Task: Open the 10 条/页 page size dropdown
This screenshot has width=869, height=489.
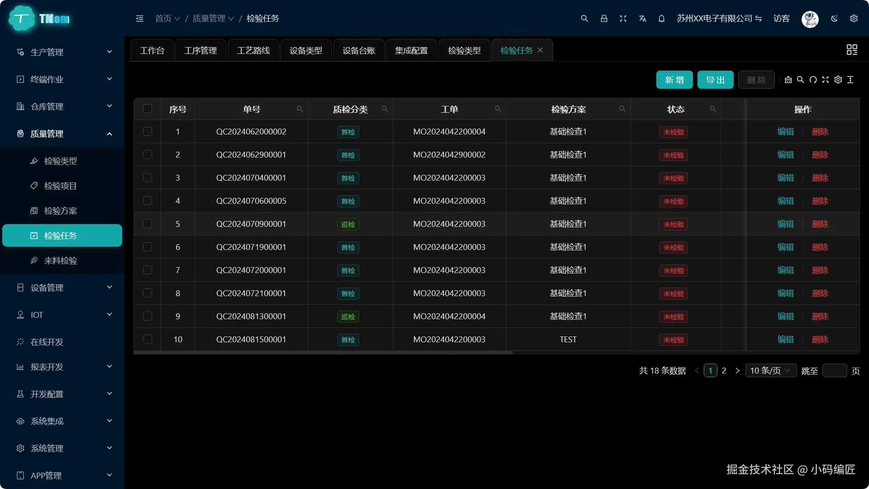Action: pyautogui.click(x=771, y=371)
